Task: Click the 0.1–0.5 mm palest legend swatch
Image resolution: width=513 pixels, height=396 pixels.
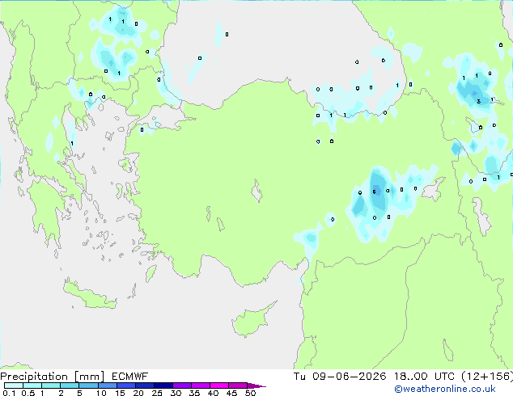Action: tap(14, 385)
